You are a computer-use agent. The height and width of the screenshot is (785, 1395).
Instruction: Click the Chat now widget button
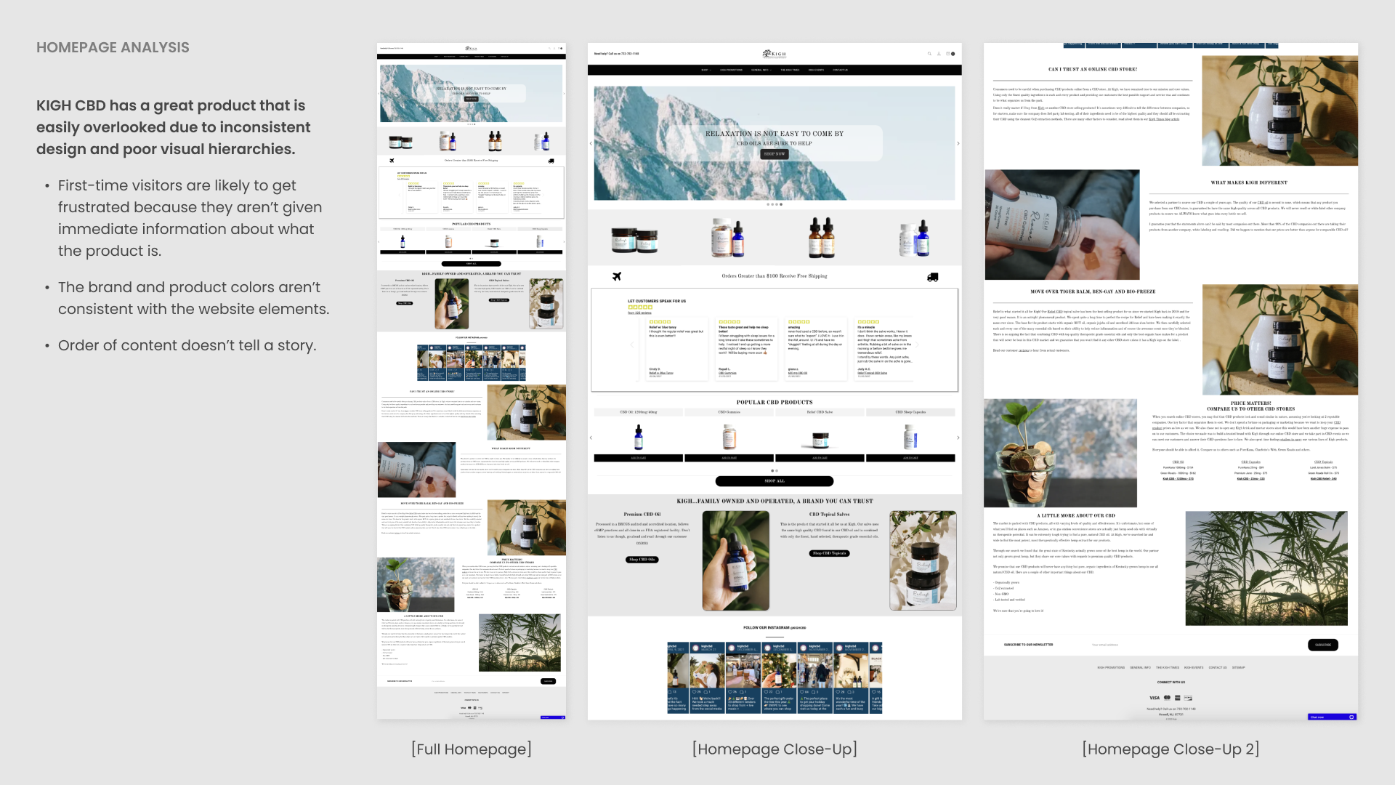(1333, 717)
